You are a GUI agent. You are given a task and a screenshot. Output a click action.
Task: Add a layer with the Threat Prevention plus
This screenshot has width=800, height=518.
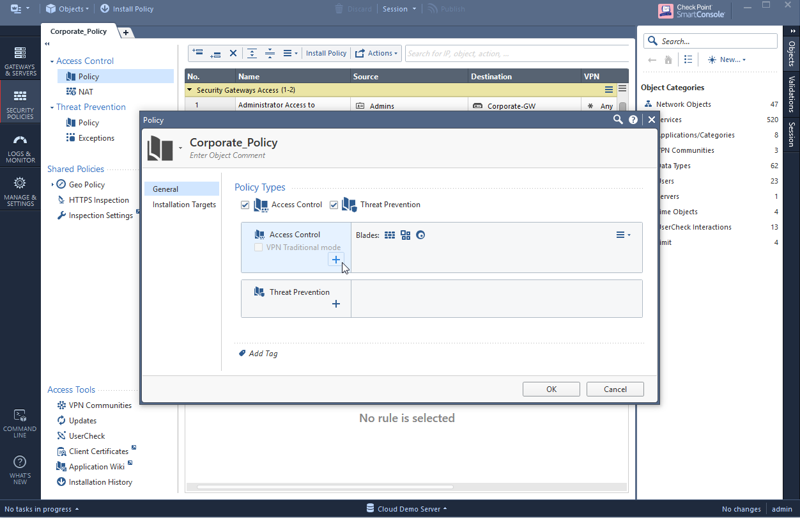(x=336, y=304)
